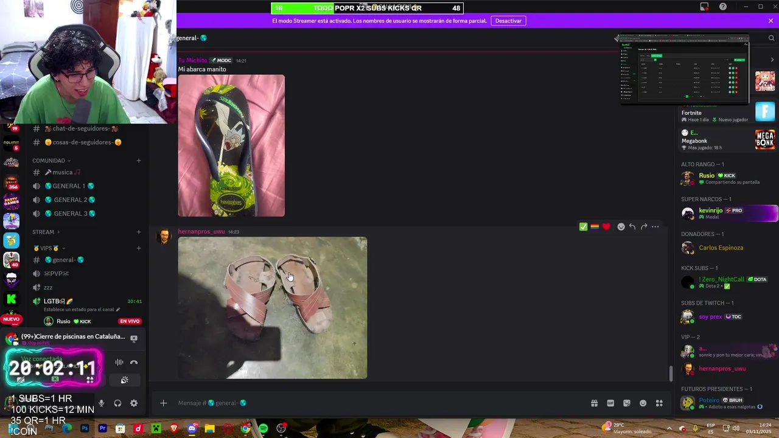The image size is (779, 438).
Task: Open Photoshop from the taskbar
Action: click(x=85, y=428)
